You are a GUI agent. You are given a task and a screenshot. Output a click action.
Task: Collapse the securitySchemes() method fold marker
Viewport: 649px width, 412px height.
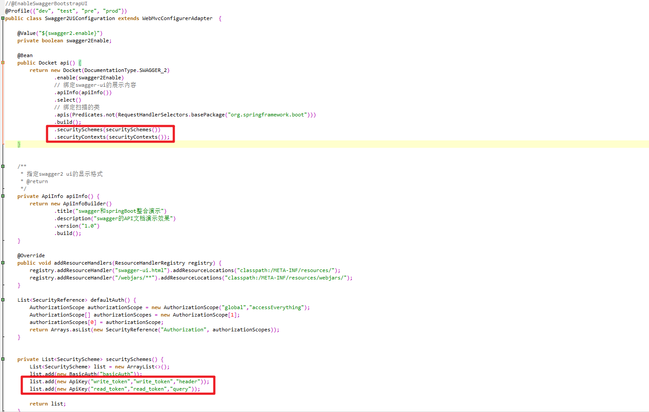(x=2, y=359)
